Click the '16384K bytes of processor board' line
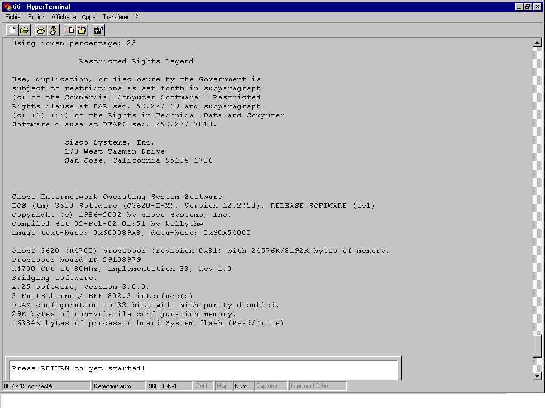Viewport: 545px width, 408px height. pyautogui.click(x=148, y=322)
